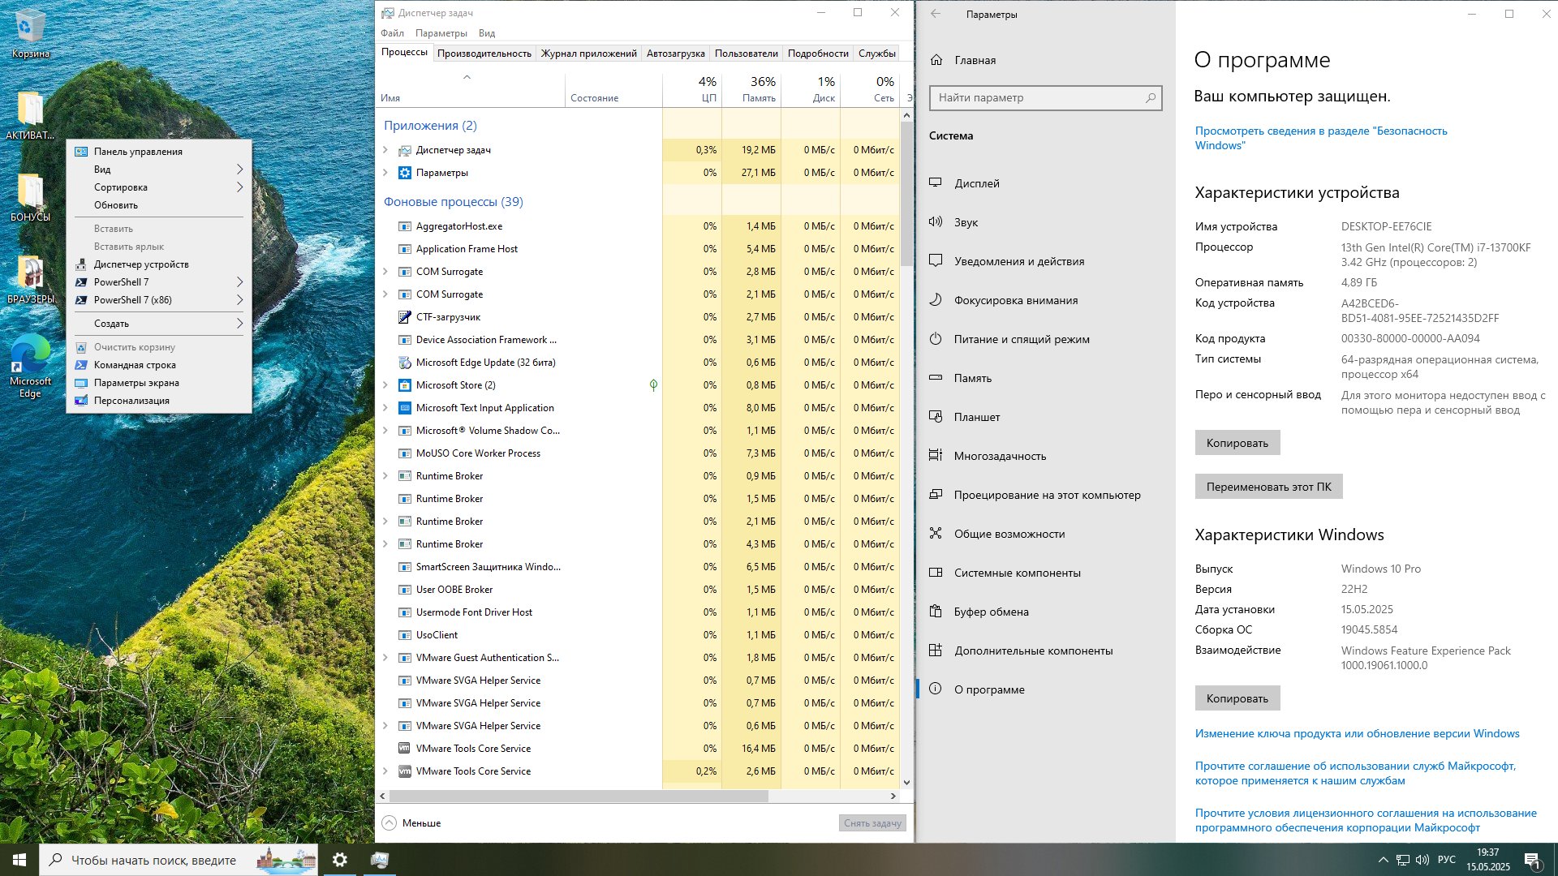
Task: Click the Task Manager icon in taskbar
Action: (379, 860)
